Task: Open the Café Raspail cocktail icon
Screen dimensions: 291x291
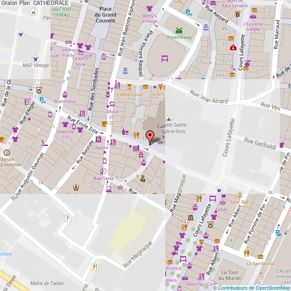Action: pos(129,86)
